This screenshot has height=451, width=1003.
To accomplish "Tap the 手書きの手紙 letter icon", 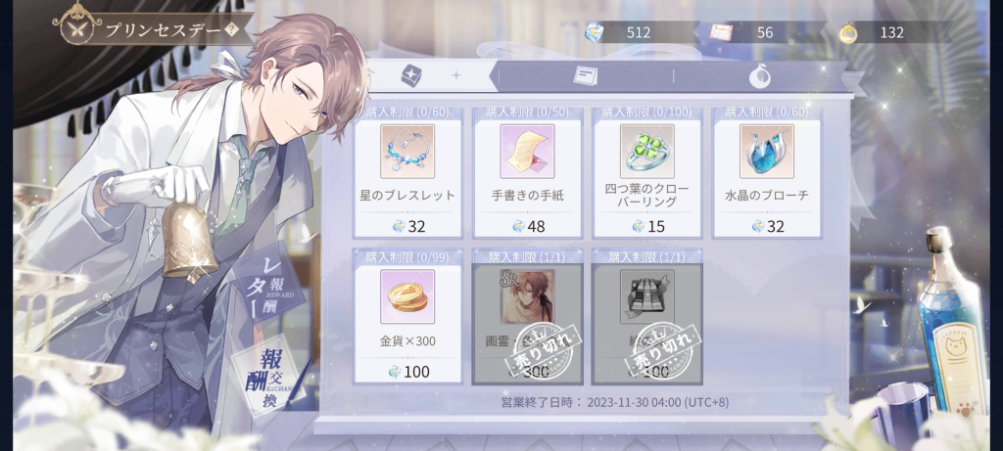I will pos(527,152).
